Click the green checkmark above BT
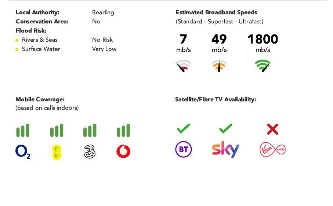 pos(184,128)
